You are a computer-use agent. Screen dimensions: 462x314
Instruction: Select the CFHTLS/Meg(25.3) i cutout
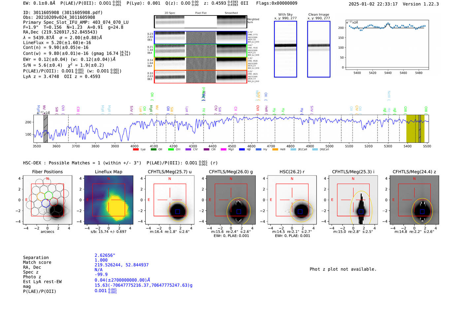point(353,200)
